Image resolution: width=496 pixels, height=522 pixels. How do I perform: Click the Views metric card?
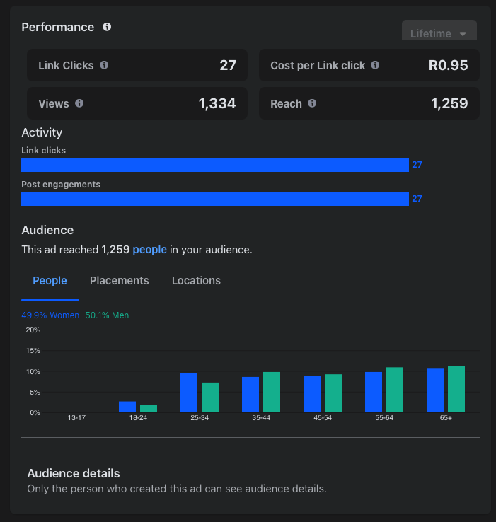[x=137, y=103]
